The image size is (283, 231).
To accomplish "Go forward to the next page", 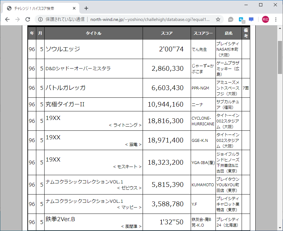I will click(18, 19).
